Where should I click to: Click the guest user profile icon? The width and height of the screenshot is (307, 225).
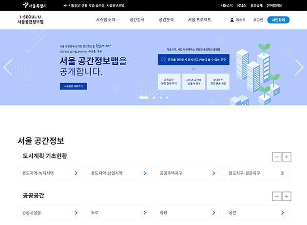[232, 20]
